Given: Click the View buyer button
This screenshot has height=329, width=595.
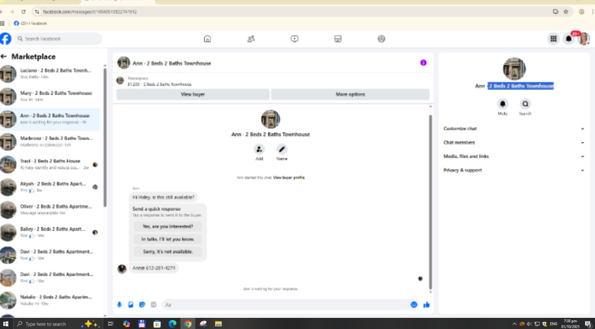Looking at the screenshot, I should click(193, 94).
